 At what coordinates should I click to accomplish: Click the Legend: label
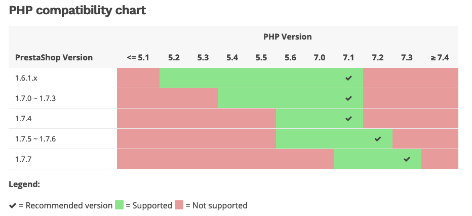tap(24, 185)
